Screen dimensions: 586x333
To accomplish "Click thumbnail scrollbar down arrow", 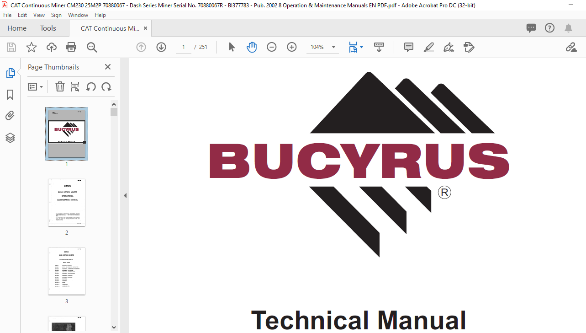I will click(114, 327).
